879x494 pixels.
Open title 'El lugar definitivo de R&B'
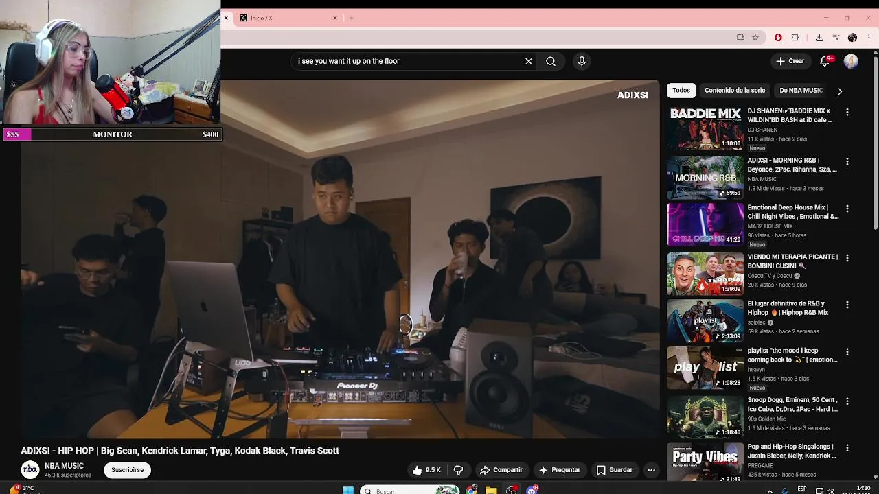pos(788,308)
